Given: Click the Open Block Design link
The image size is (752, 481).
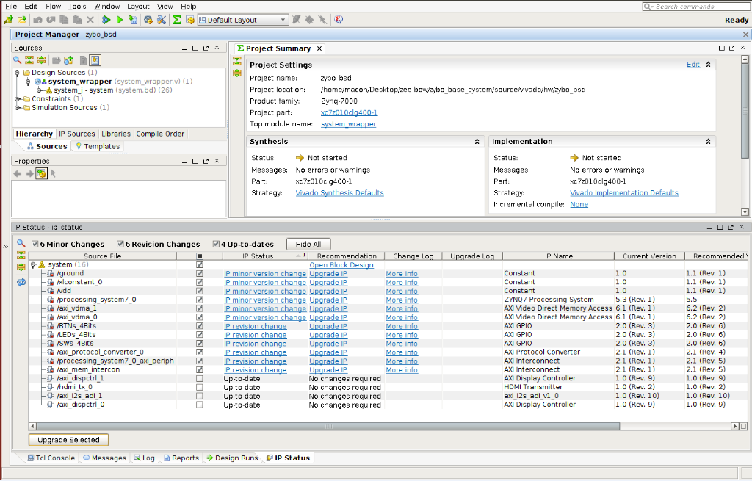Looking at the screenshot, I should pos(341,264).
